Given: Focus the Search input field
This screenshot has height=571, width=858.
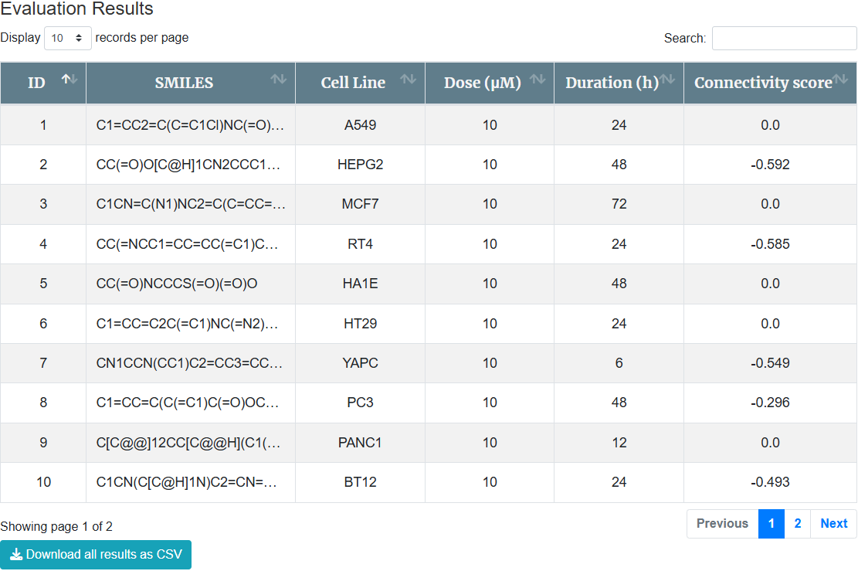Looking at the screenshot, I should coord(784,39).
